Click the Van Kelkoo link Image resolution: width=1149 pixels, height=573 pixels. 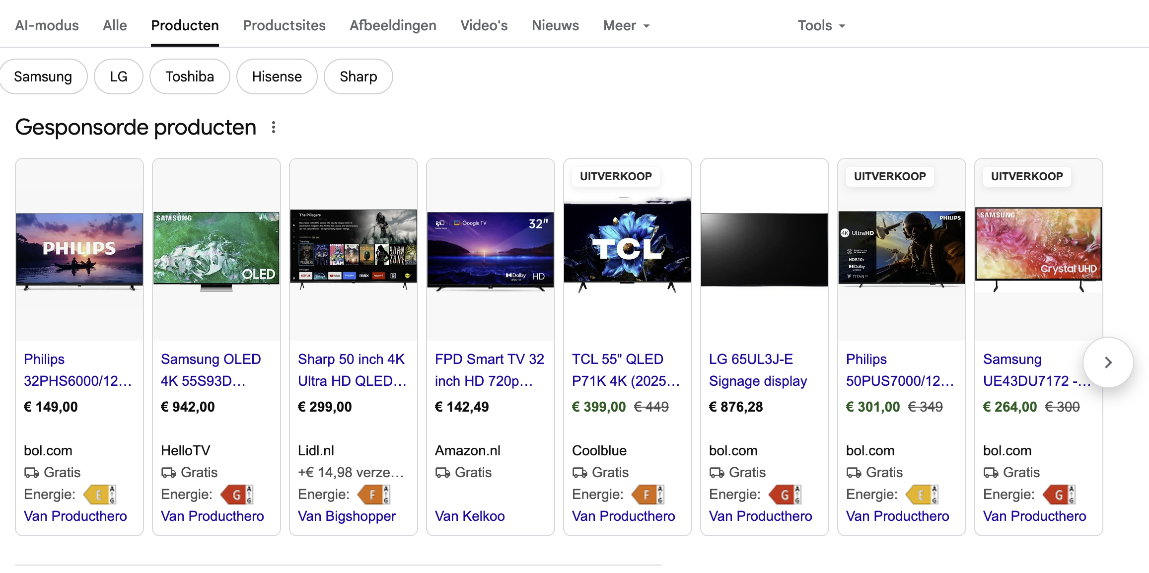[x=470, y=516]
